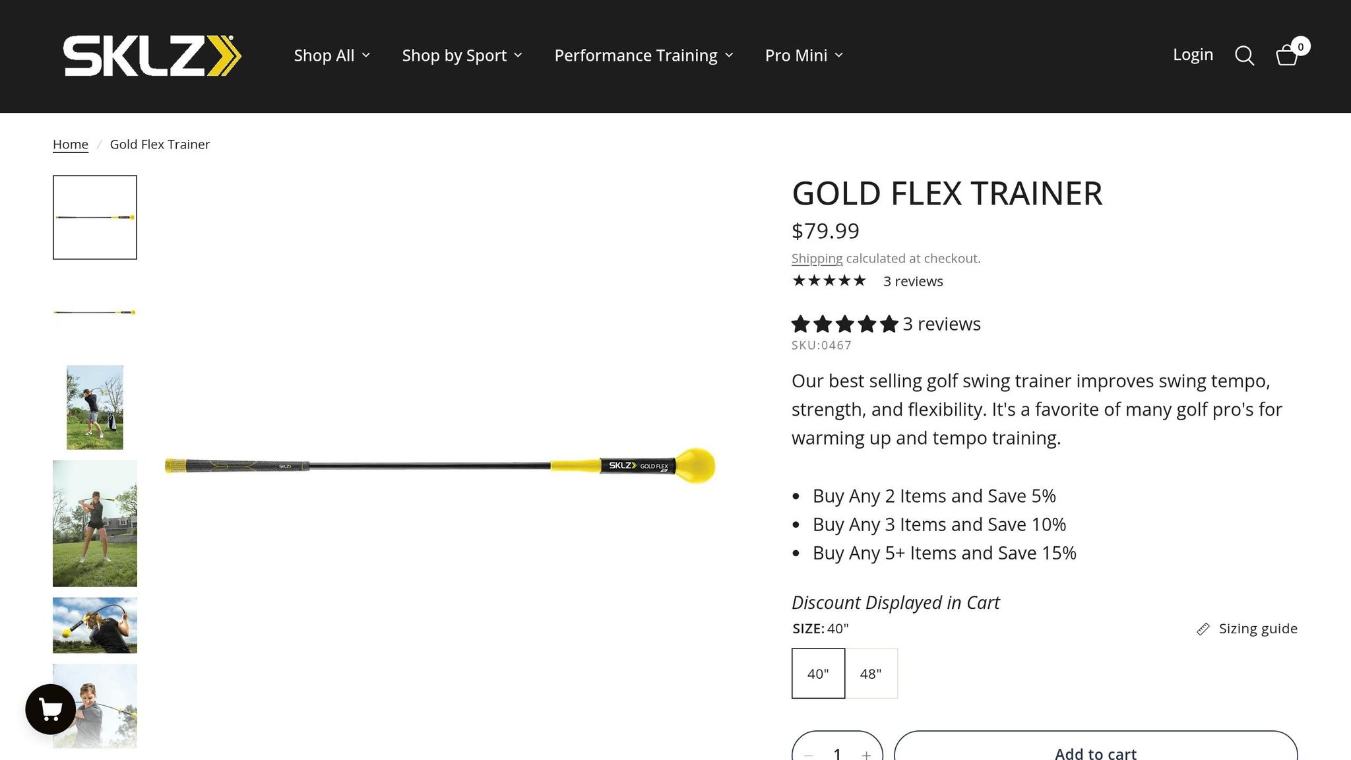Click the Sizing guide ruler icon

click(x=1203, y=629)
